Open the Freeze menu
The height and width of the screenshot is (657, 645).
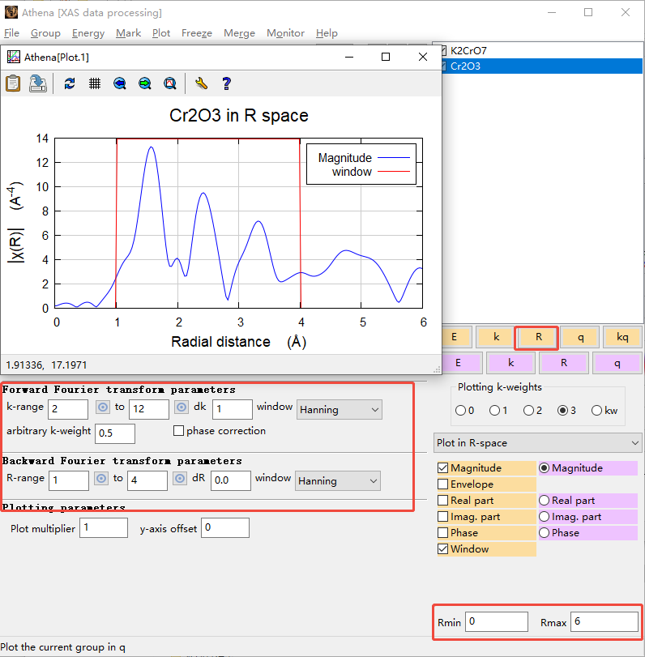coord(197,33)
